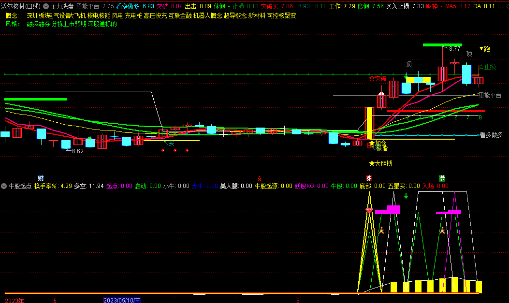Image resolution: width=509 pixels, height=303 pixels.
Task: Open the 风电 concept tag
Action: coord(117,15)
